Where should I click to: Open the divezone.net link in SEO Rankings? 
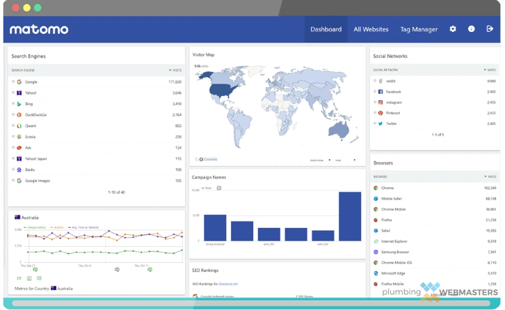tap(228, 284)
